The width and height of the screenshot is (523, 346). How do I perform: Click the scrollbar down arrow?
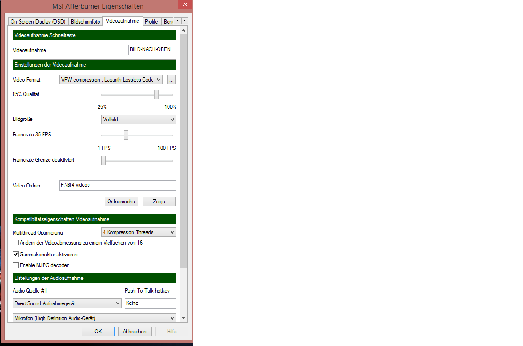pyautogui.click(x=183, y=318)
